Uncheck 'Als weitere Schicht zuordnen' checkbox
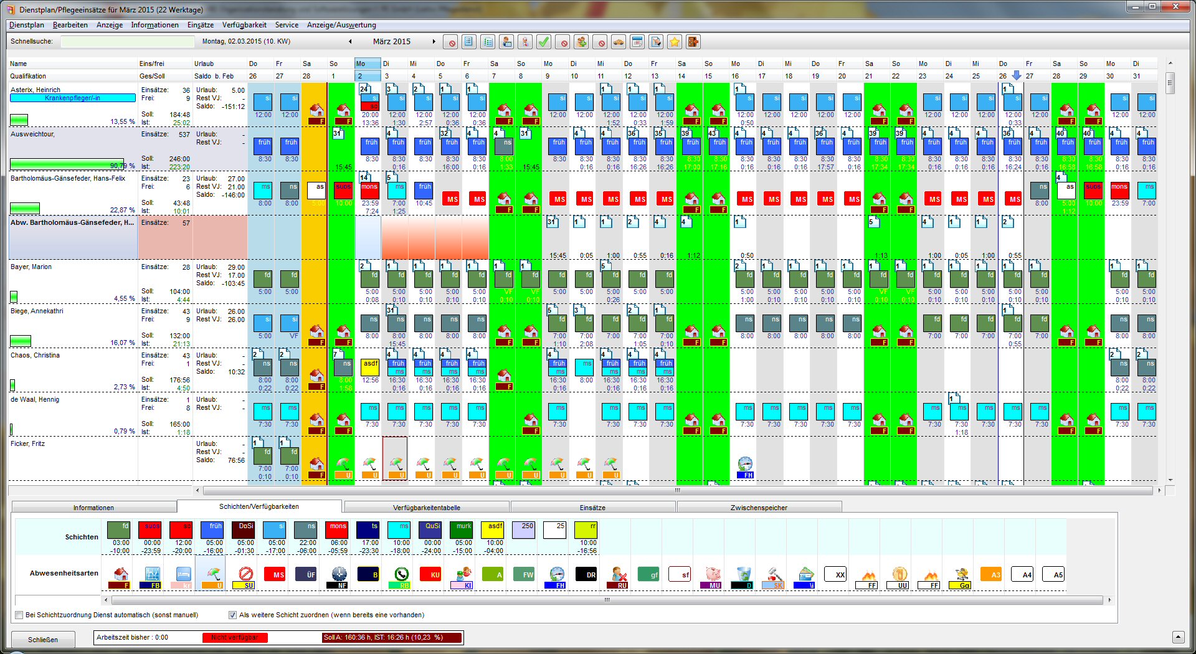Screen dimensions: 1196x654 pyautogui.click(x=233, y=615)
